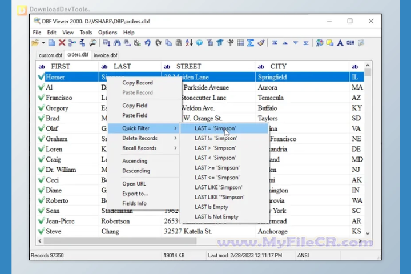Switch to the custom.dbf tab
Screen dimensions: 411x274
pos(50,55)
